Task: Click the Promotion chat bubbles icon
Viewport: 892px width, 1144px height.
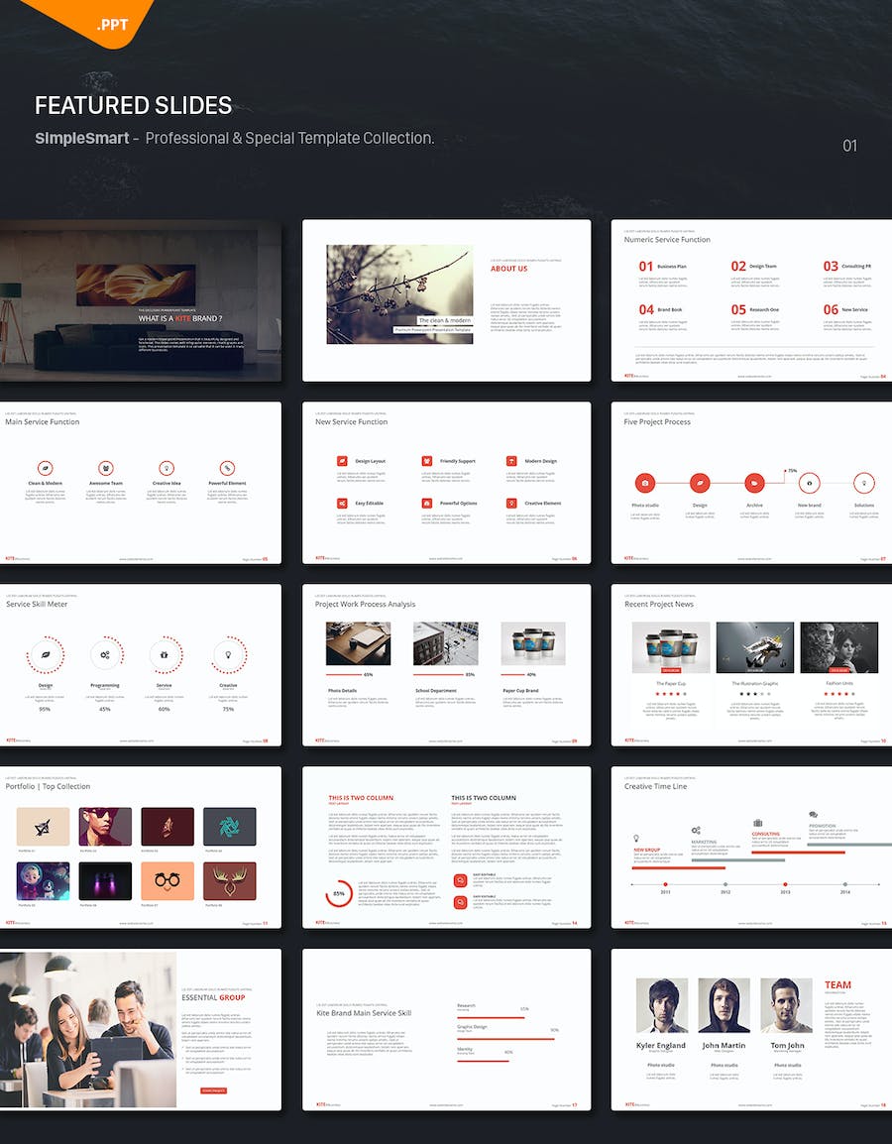Action: point(814,815)
